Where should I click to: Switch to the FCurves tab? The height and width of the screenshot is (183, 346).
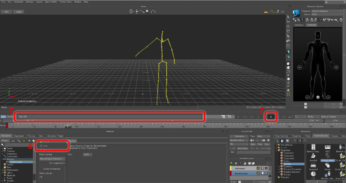pyautogui.click(x=31, y=136)
